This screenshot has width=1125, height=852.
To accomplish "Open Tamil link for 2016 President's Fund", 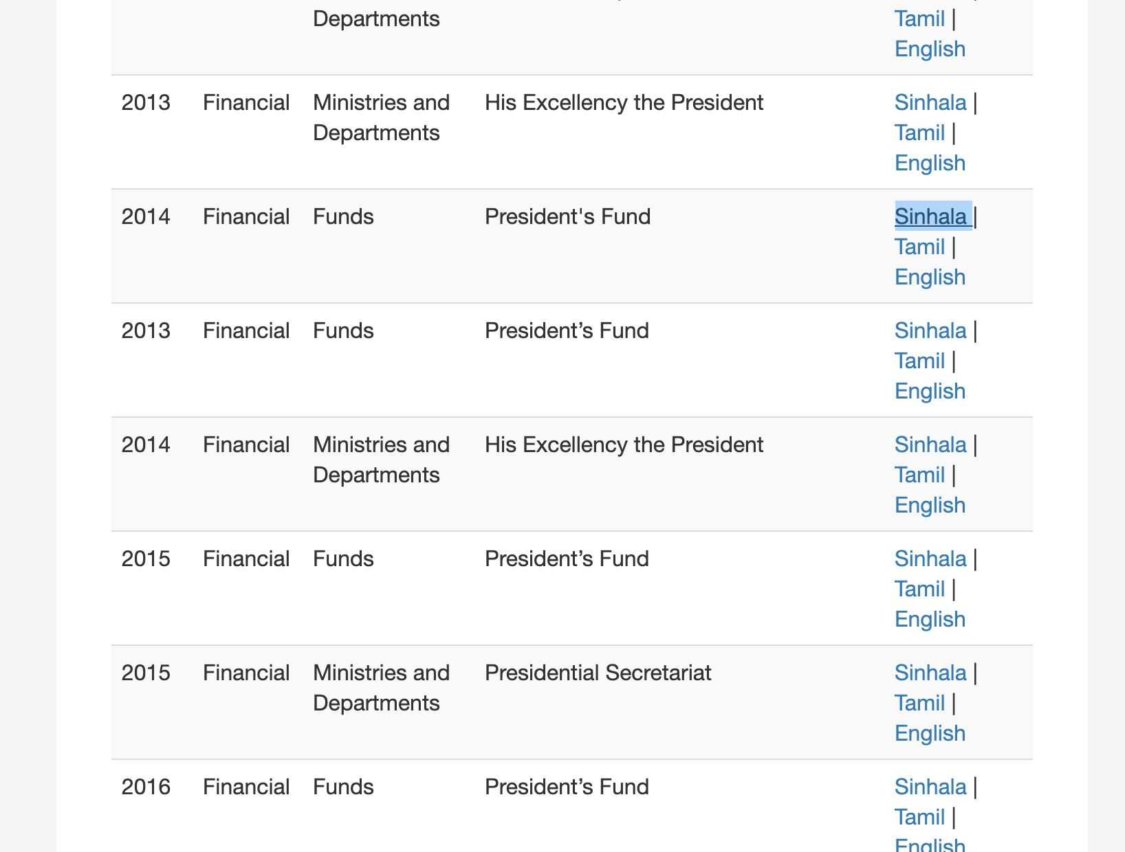I will pos(919,817).
